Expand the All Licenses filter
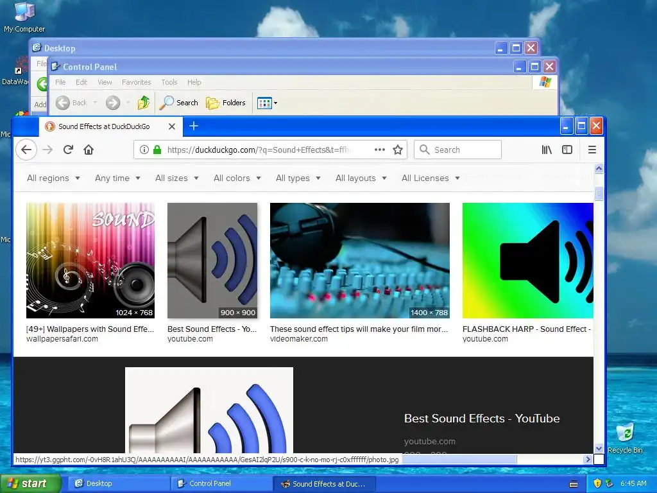Screen dimensions: 657x493 [x=431, y=178]
